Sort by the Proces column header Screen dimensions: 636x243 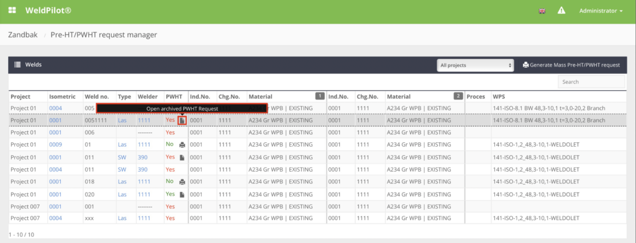coord(476,96)
